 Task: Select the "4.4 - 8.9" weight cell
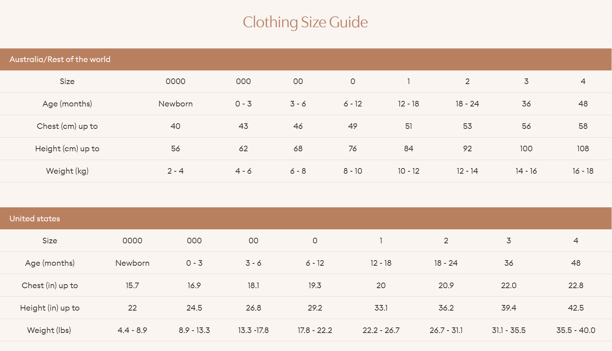coord(132,330)
